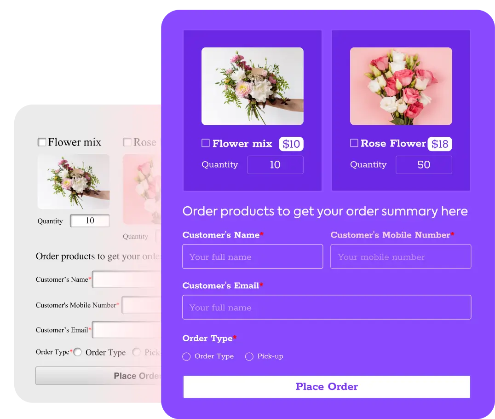Click the $18 price badge

(x=440, y=144)
